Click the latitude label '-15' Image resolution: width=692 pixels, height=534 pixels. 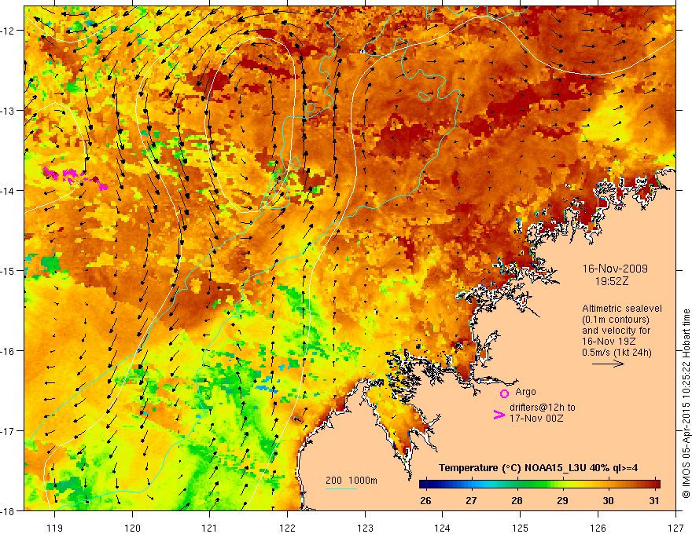8,270
